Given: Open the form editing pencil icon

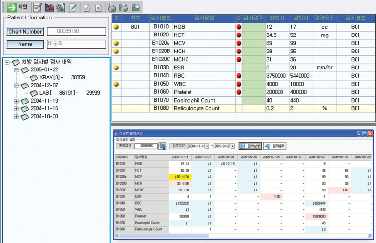Looking at the screenshot, I should pyautogui.click(x=38, y=7).
